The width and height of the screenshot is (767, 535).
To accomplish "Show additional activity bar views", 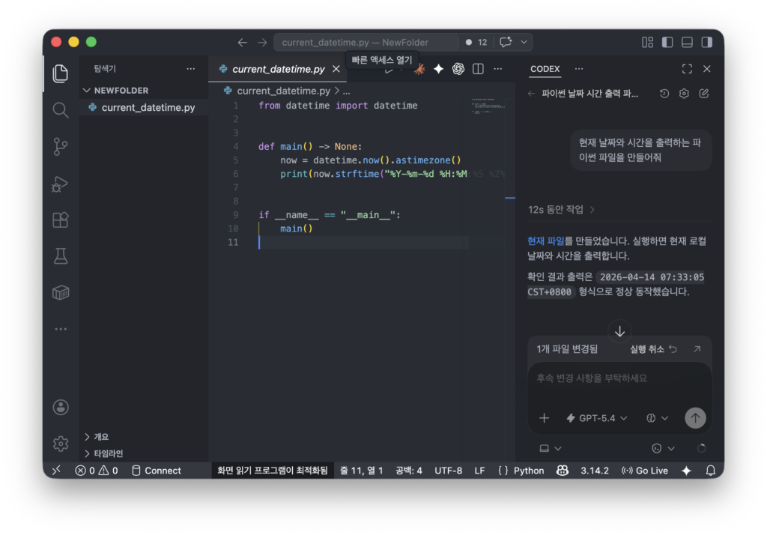I will 60,329.
